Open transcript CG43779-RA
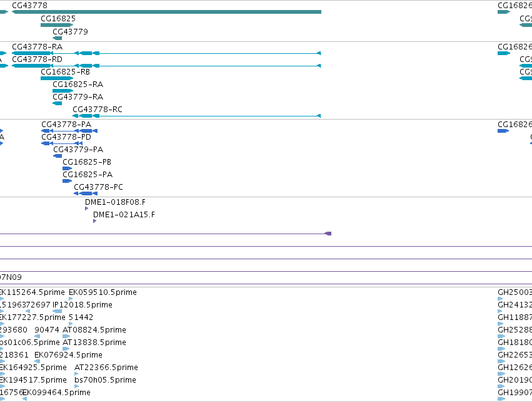Screen dimensions: 532x402 click(78, 97)
